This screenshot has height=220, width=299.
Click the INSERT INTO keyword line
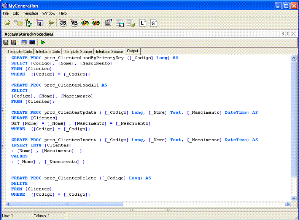(41, 145)
